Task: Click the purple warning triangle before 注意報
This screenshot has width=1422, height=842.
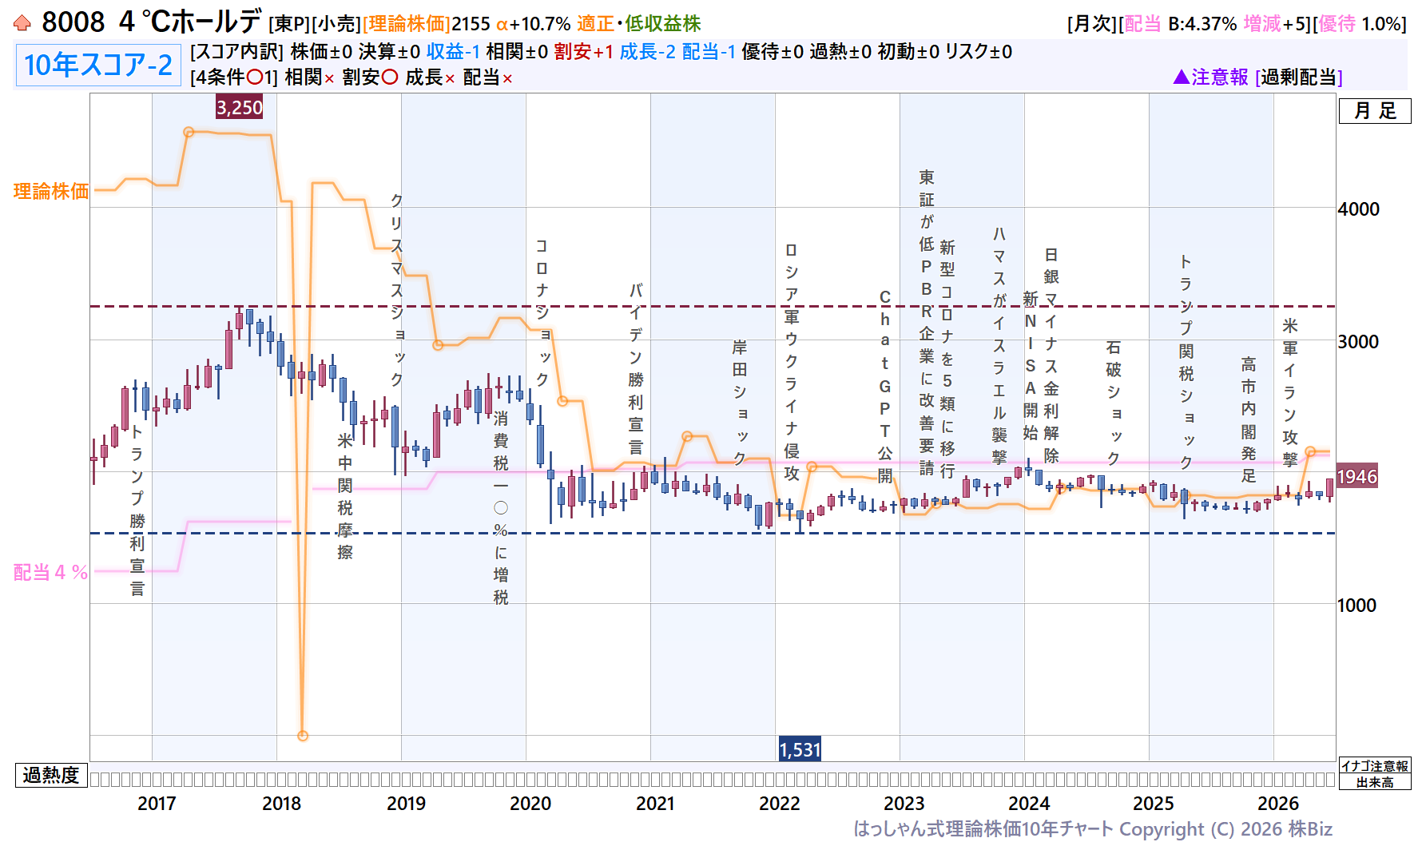Action: click(1182, 77)
